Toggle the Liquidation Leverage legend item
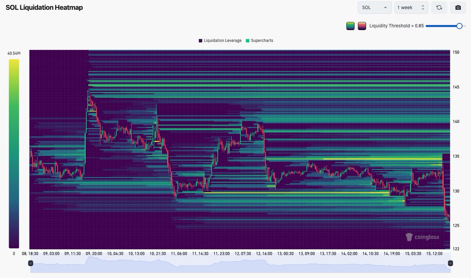 220,40
